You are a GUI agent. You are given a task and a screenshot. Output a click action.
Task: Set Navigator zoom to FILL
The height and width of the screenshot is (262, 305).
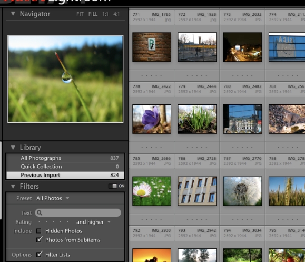coord(93,14)
